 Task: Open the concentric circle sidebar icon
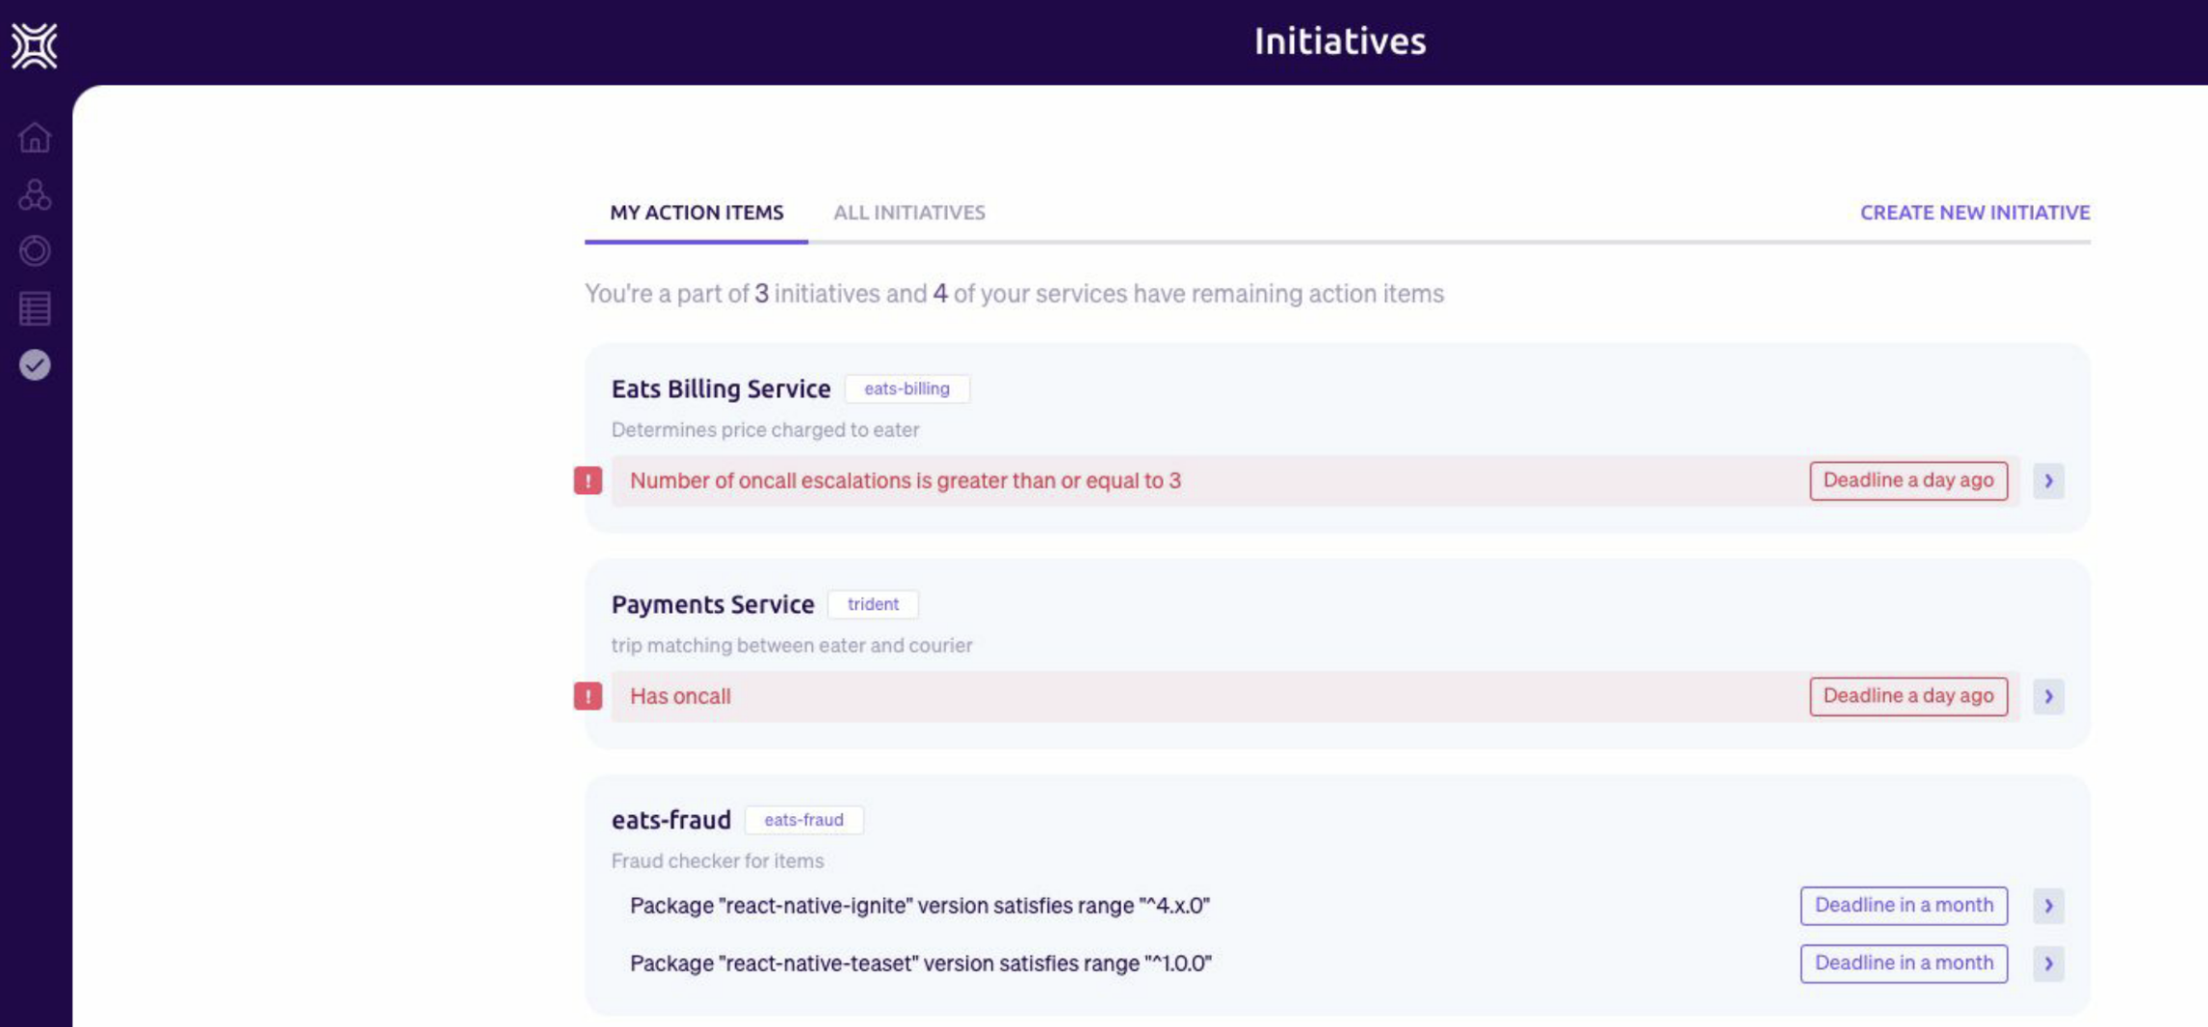[x=35, y=250]
